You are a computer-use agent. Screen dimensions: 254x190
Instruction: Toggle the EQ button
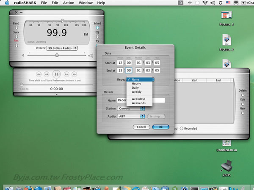tap(97, 37)
